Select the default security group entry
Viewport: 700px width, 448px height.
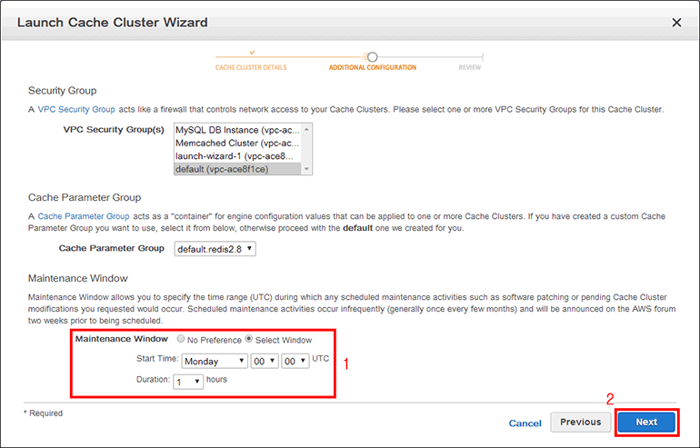(236, 168)
